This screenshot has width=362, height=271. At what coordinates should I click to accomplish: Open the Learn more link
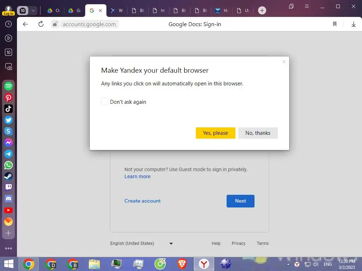click(x=138, y=176)
